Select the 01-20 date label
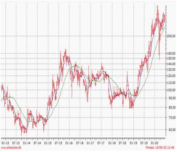 pyautogui.click(x=155, y=143)
